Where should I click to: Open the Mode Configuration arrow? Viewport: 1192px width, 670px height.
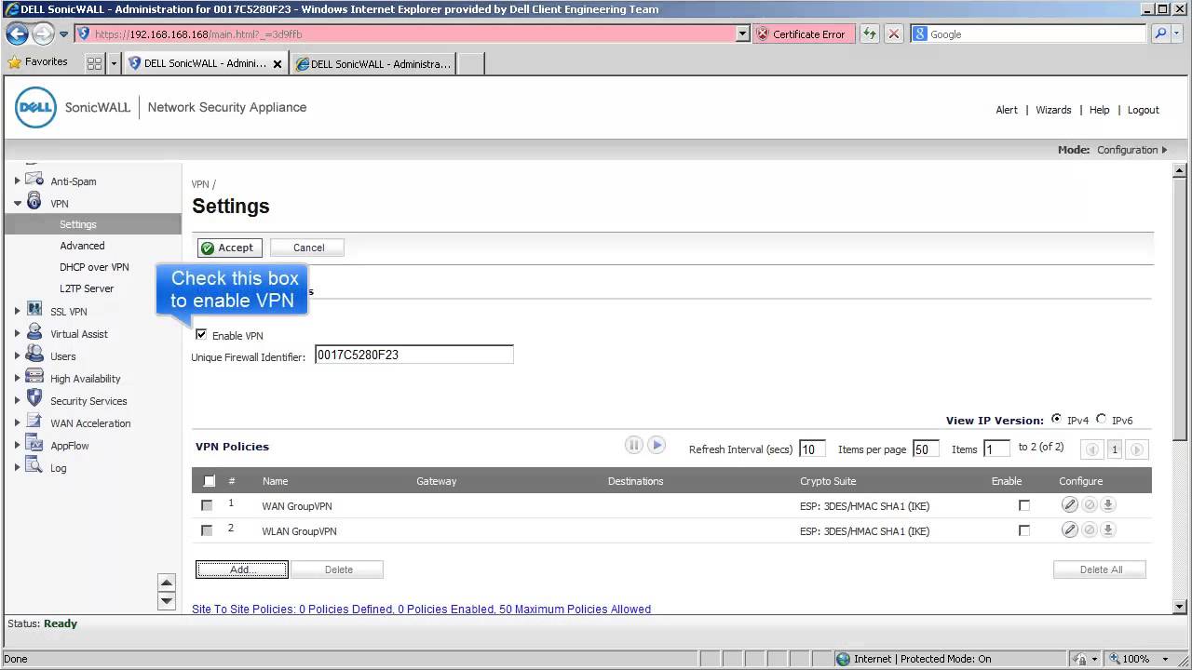click(1164, 150)
